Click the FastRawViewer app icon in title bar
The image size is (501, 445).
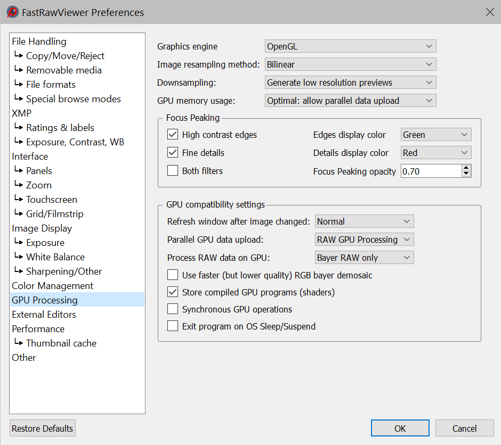(x=12, y=12)
